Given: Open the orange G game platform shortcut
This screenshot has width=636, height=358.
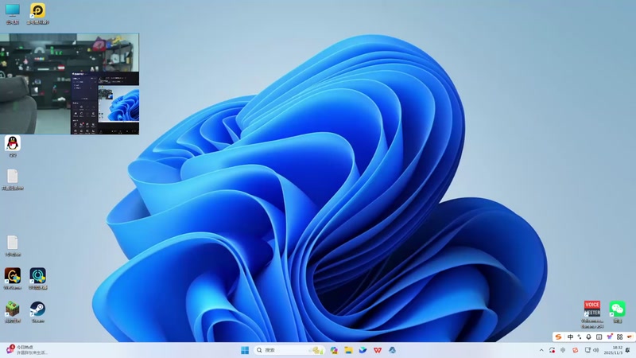Looking at the screenshot, I should click(x=13, y=278).
